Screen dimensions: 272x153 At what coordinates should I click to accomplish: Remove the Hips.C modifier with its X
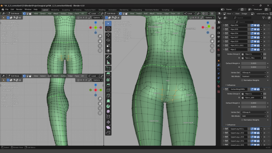pyautogui.click(x=264, y=49)
